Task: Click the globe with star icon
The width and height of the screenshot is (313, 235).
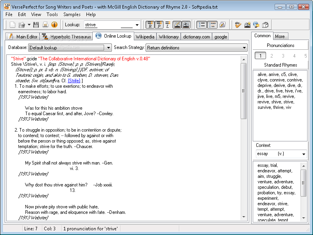Action: pyautogui.click(x=256, y=25)
